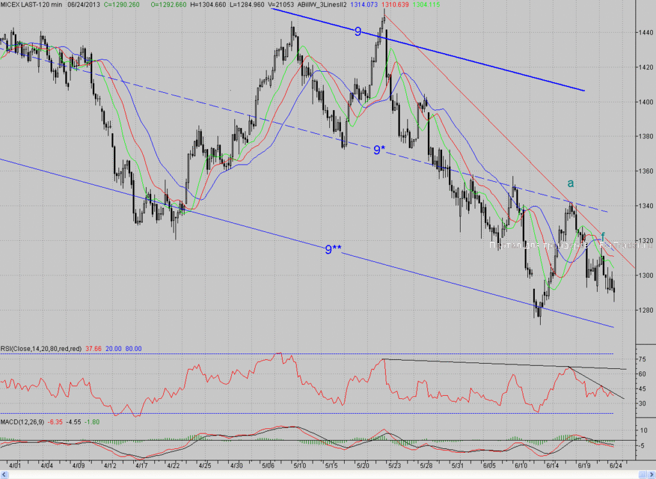Image resolution: width=656 pixels, height=479 pixels.
Task: Click the wave label "f" near the red trendline
Action: [x=603, y=236]
